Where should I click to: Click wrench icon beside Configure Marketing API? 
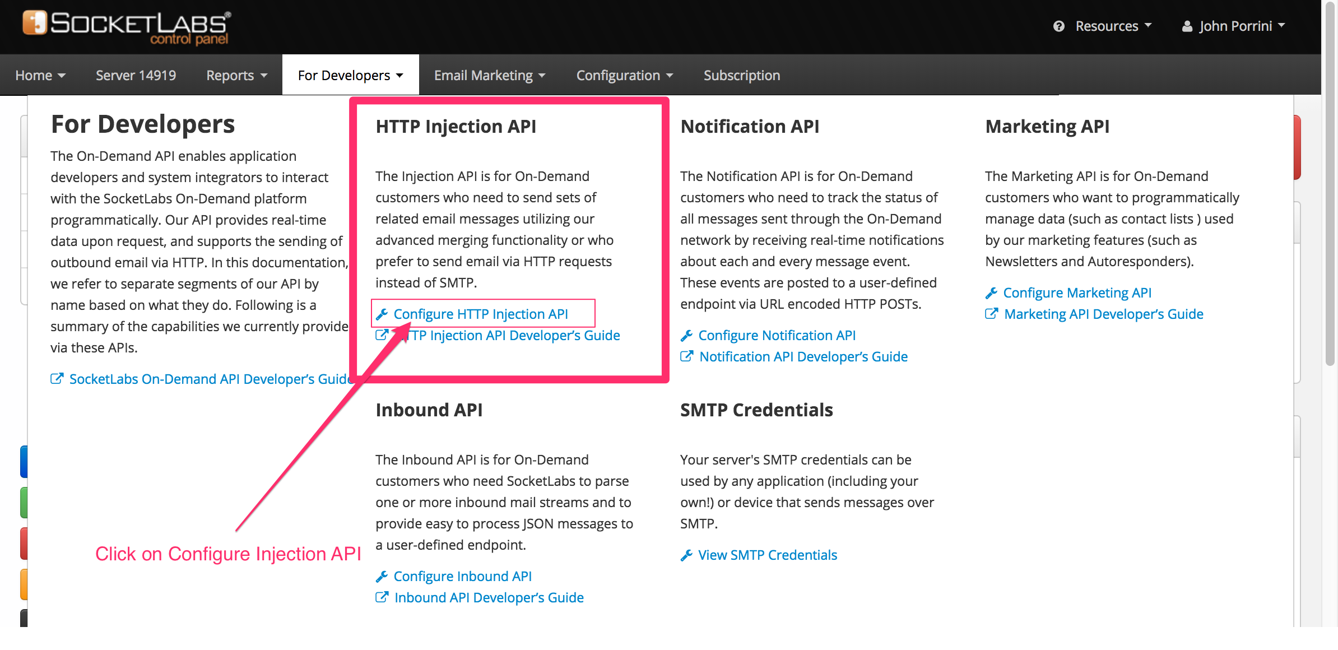click(992, 293)
